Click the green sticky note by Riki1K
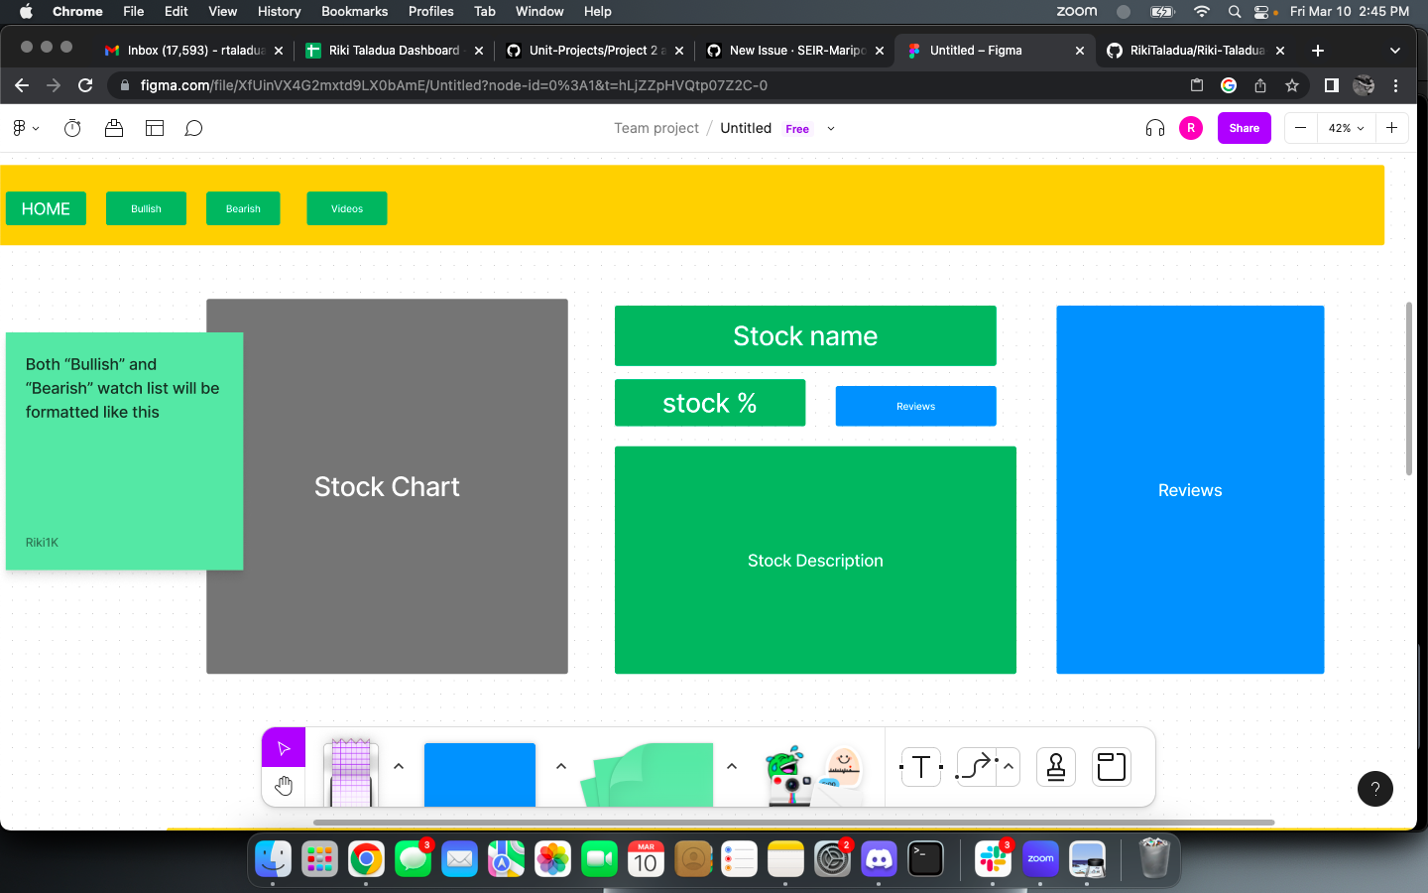The image size is (1428, 893). tap(124, 451)
